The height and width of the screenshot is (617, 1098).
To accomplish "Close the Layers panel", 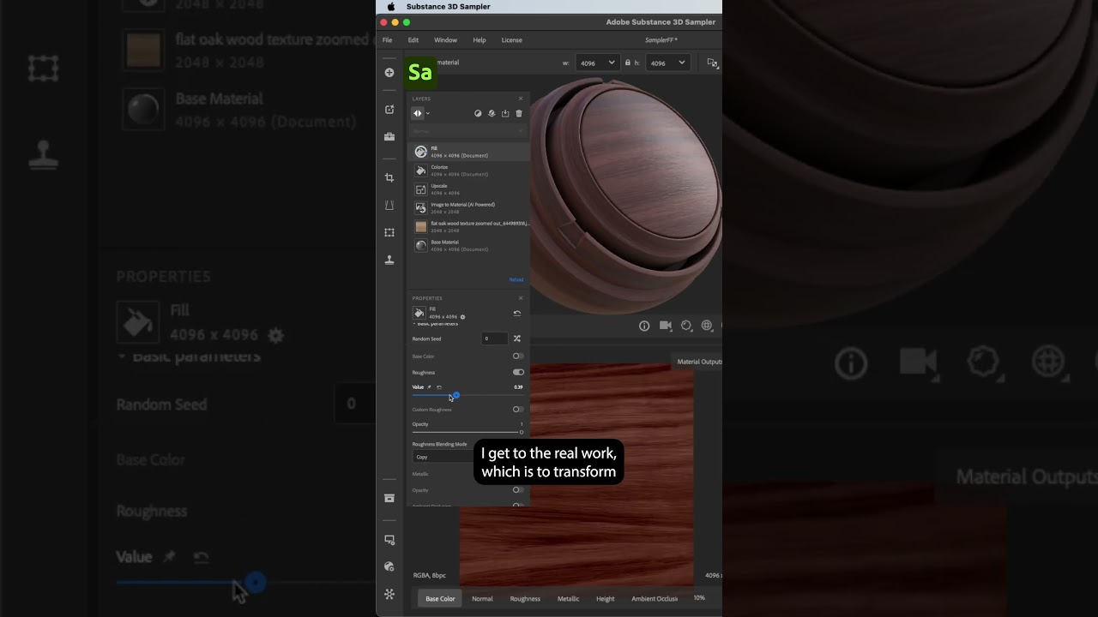I will point(521,99).
